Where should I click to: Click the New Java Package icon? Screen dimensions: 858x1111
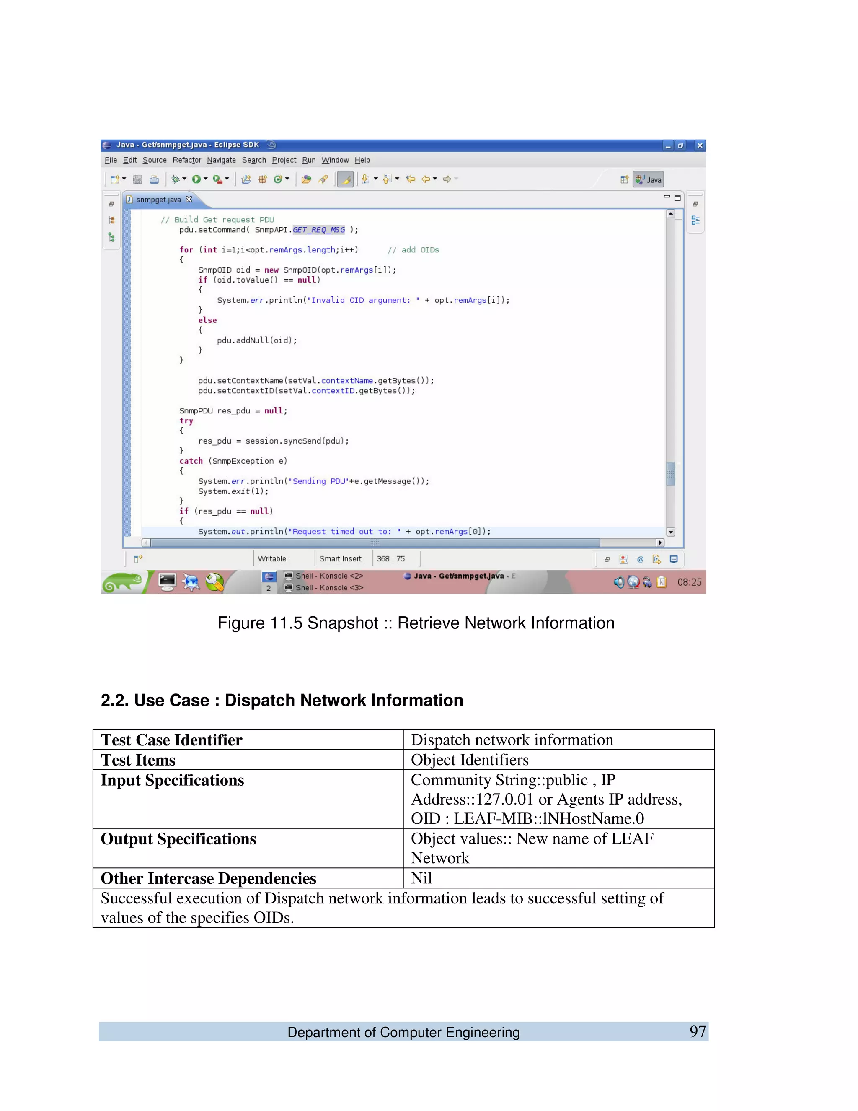[262, 179]
